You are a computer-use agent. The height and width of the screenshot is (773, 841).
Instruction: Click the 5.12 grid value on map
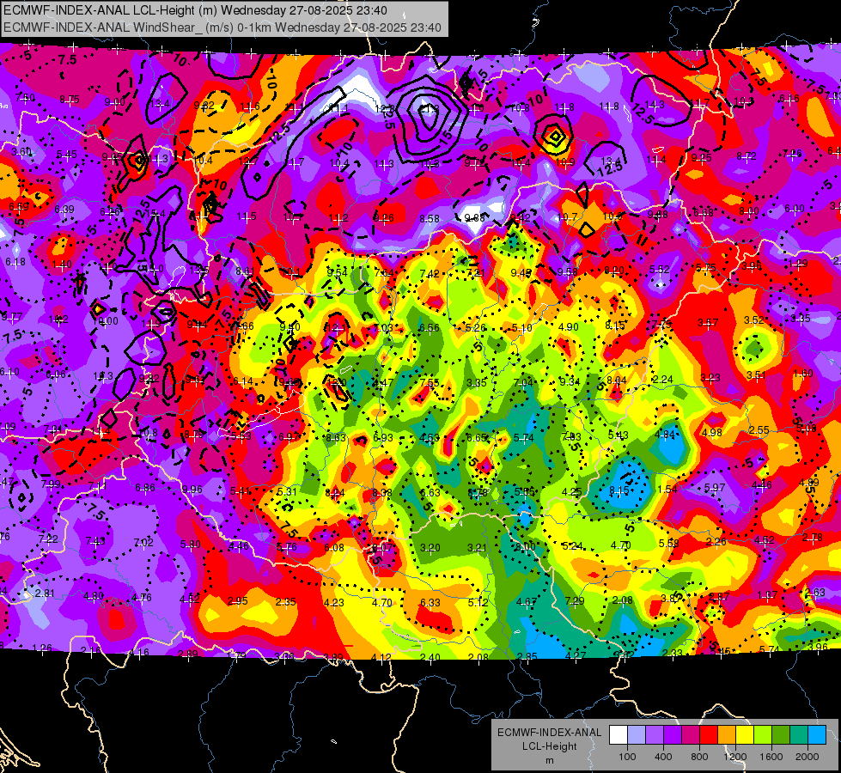tap(478, 602)
